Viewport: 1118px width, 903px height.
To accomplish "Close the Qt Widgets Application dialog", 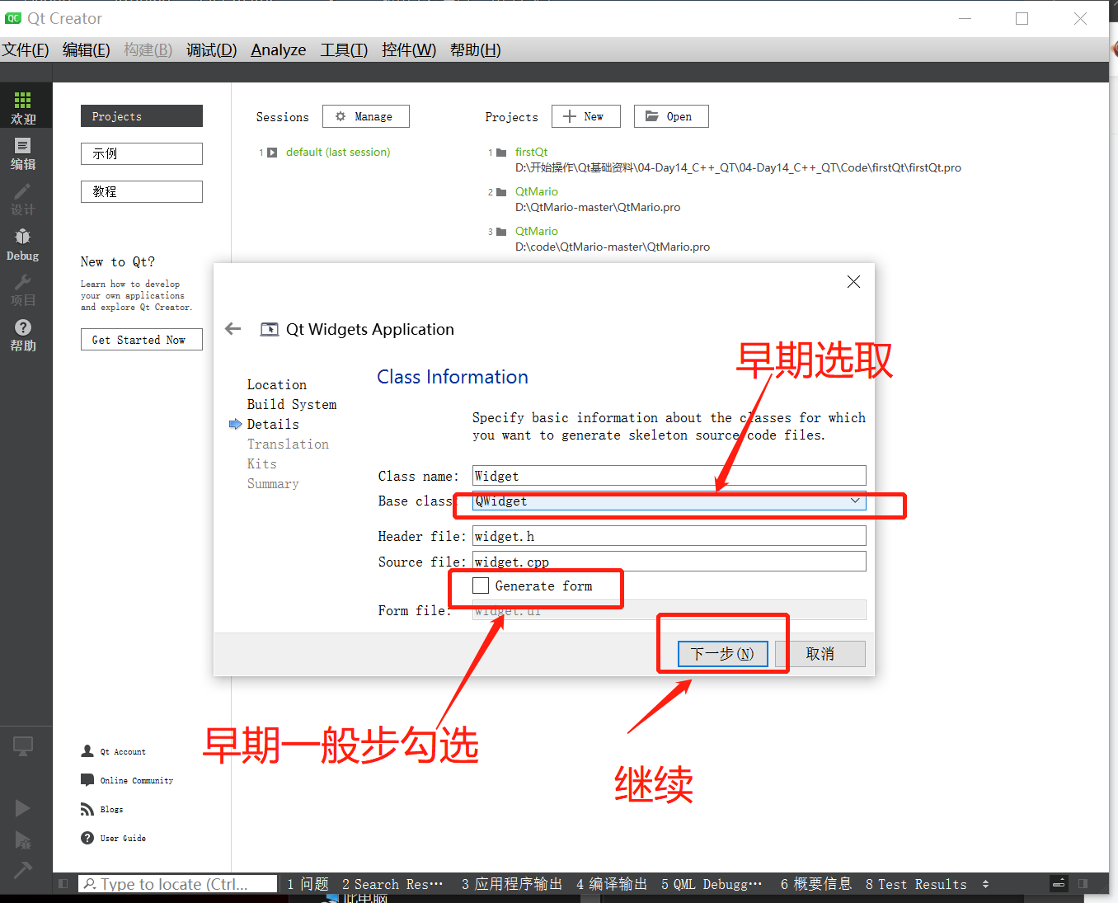I will pos(853,282).
